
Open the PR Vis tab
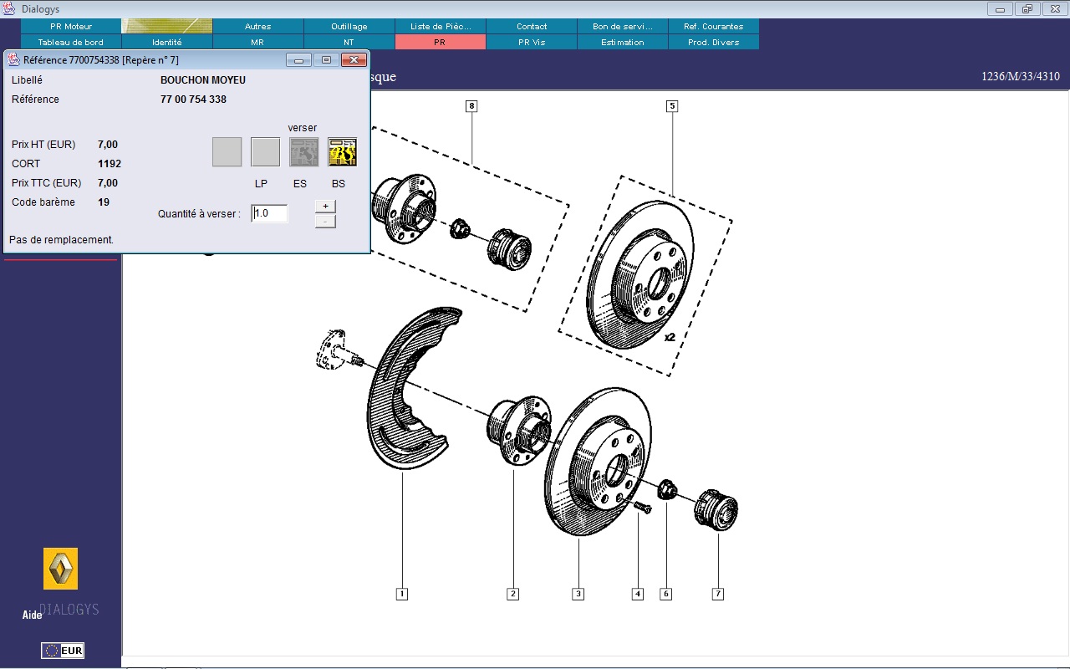coord(532,42)
